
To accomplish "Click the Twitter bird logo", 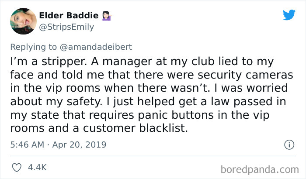I will click(289, 14).
